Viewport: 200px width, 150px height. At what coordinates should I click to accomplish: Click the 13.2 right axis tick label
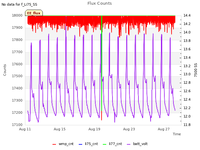tap(187, 66)
